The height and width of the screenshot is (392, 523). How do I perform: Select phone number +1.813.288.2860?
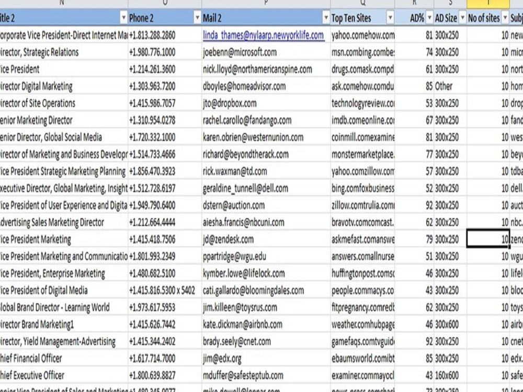point(165,35)
